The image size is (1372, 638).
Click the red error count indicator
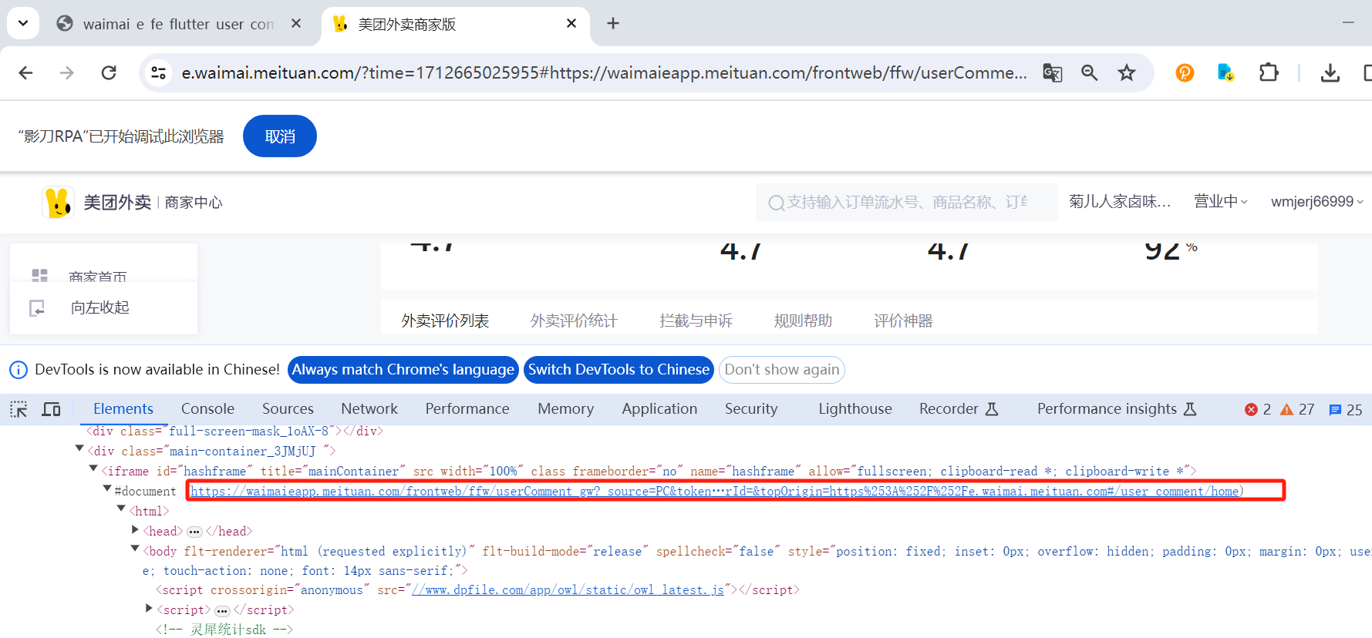coord(1257,410)
